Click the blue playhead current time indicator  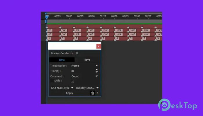[x=47, y=17]
